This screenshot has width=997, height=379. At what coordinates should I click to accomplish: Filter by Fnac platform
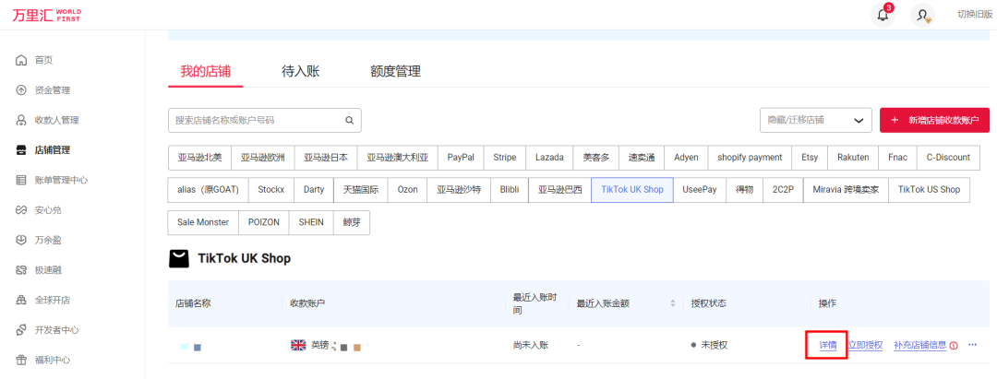[898, 158]
